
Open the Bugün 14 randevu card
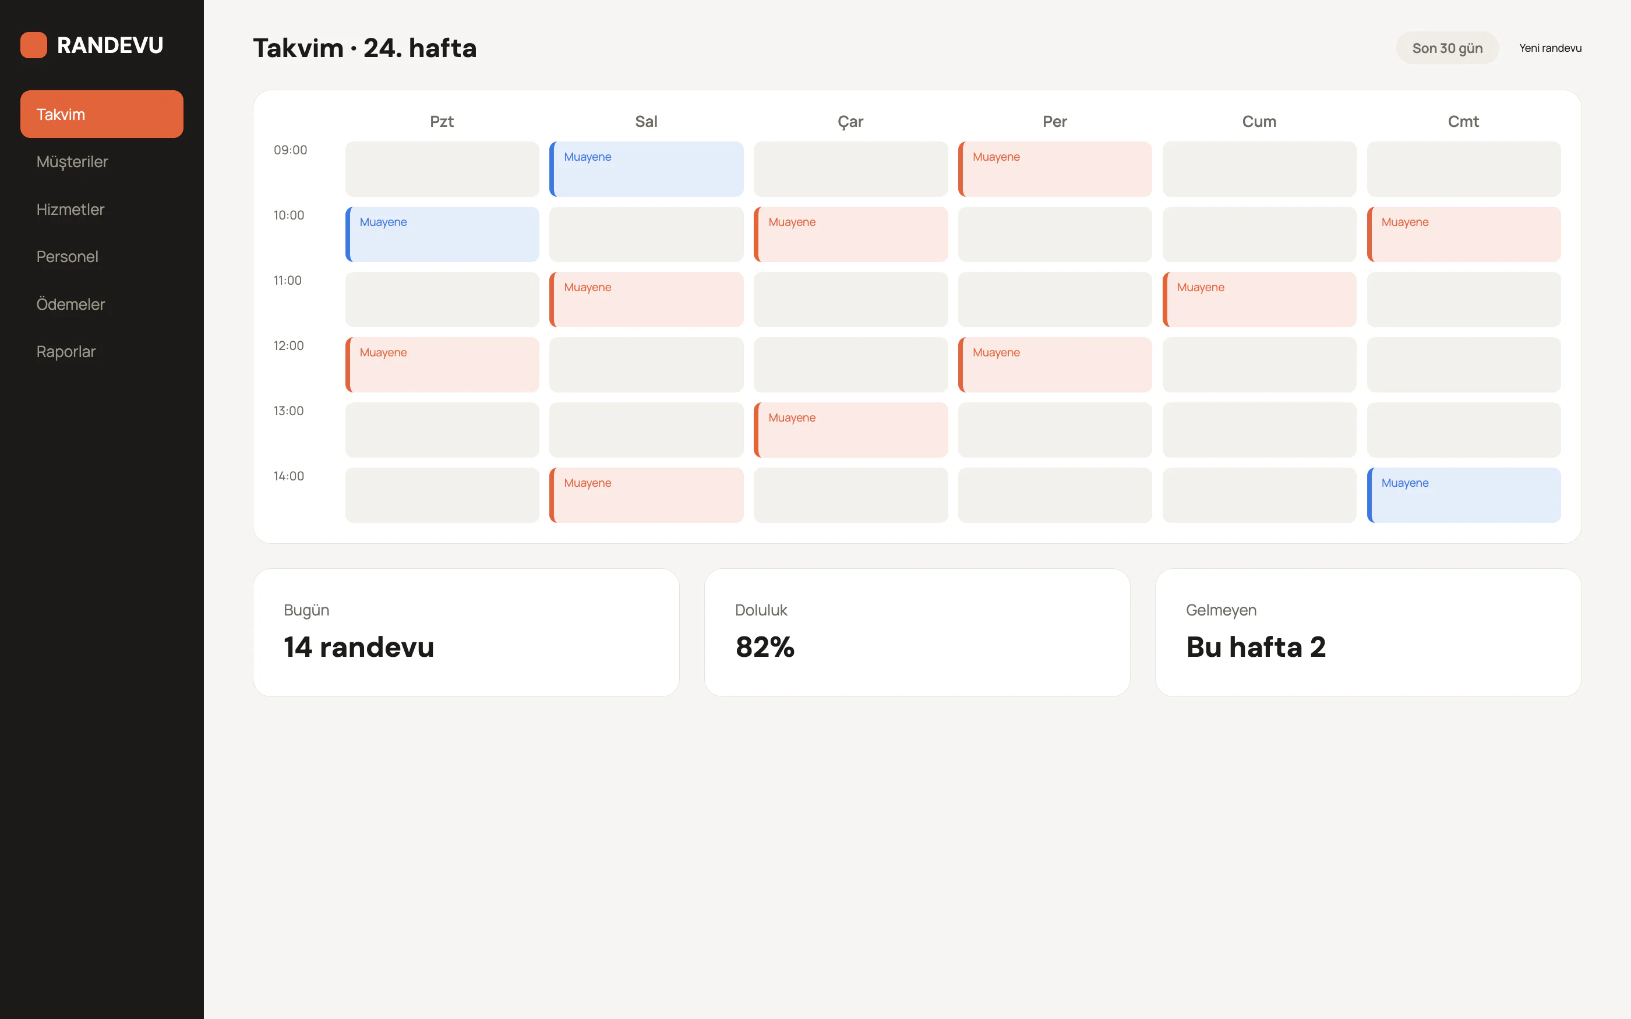click(x=466, y=632)
